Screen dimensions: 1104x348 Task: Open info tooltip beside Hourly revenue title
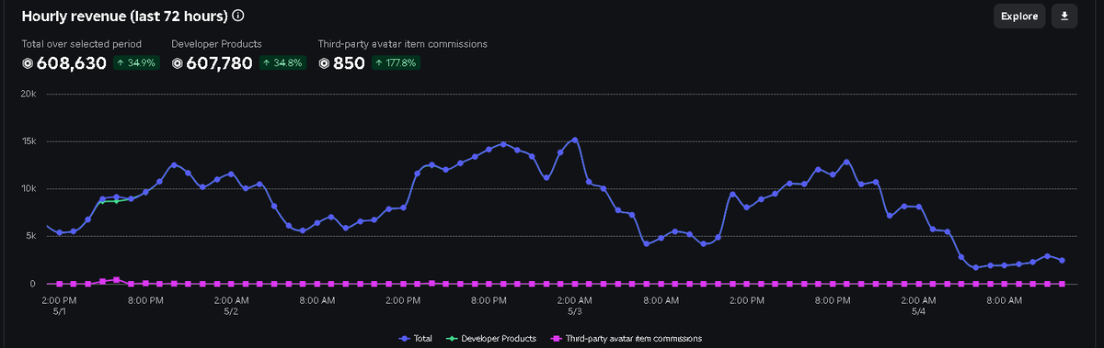coord(238,17)
